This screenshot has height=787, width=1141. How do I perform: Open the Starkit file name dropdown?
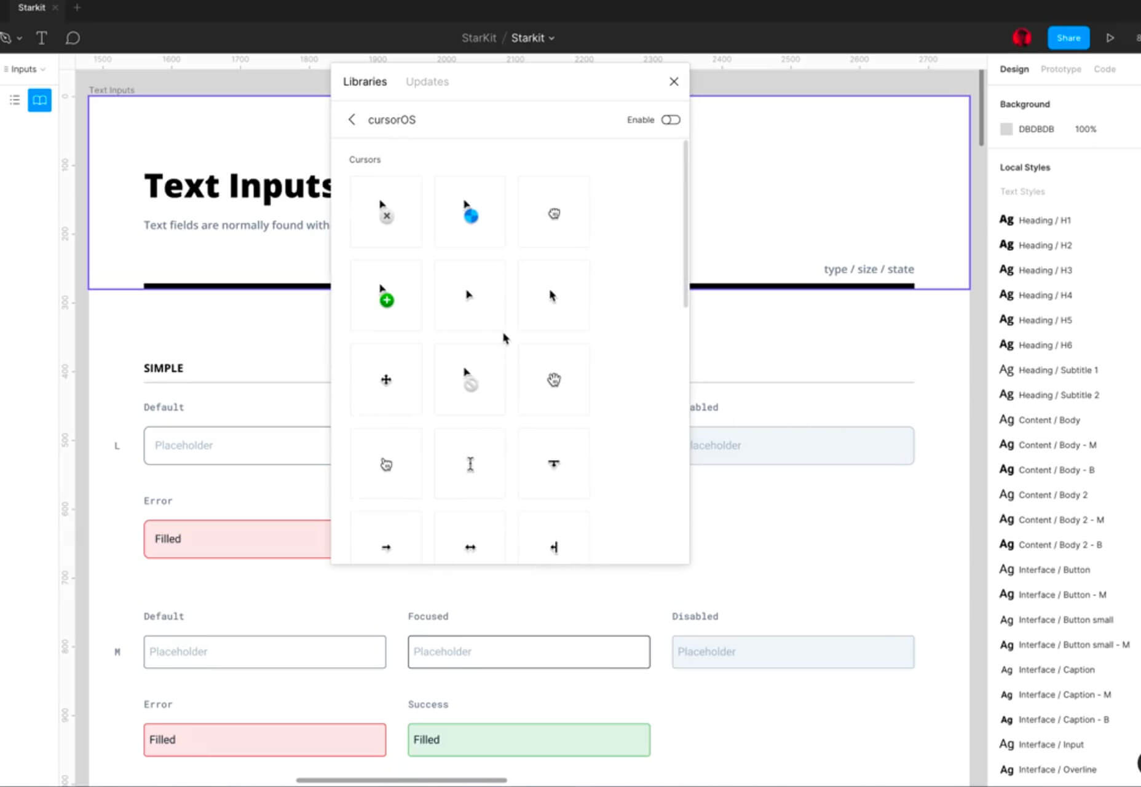coord(532,38)
